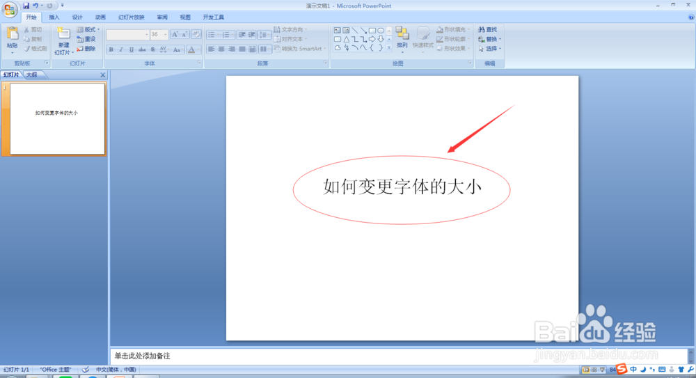The width and height of the screenshot is (696, 378).
Task: Open the Office button menu
Action: [9, 9]
